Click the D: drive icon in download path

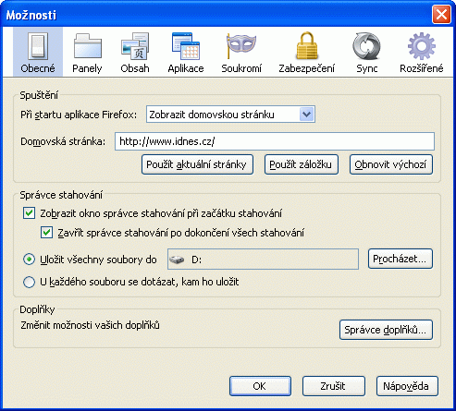click(177, 260)
